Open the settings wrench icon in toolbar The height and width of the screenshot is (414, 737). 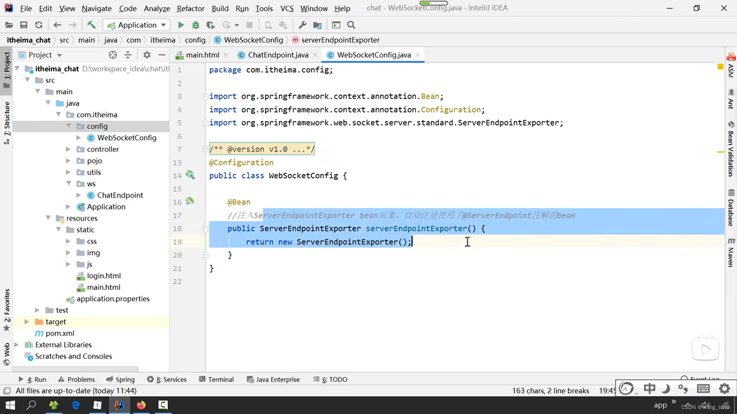coord(302,25)
